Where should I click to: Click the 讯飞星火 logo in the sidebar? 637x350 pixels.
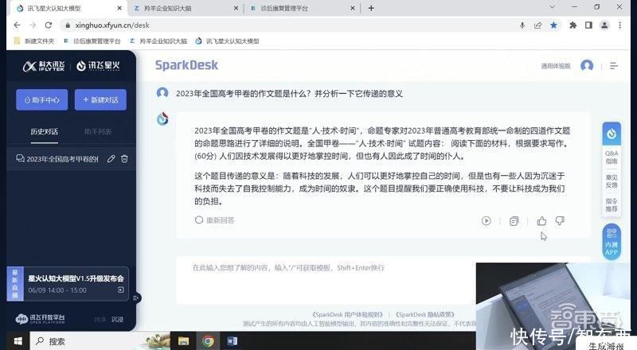(98, 66)
